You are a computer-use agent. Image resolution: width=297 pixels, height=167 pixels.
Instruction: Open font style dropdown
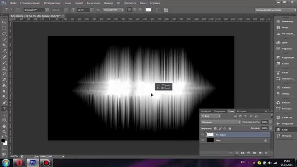(65, 10)
